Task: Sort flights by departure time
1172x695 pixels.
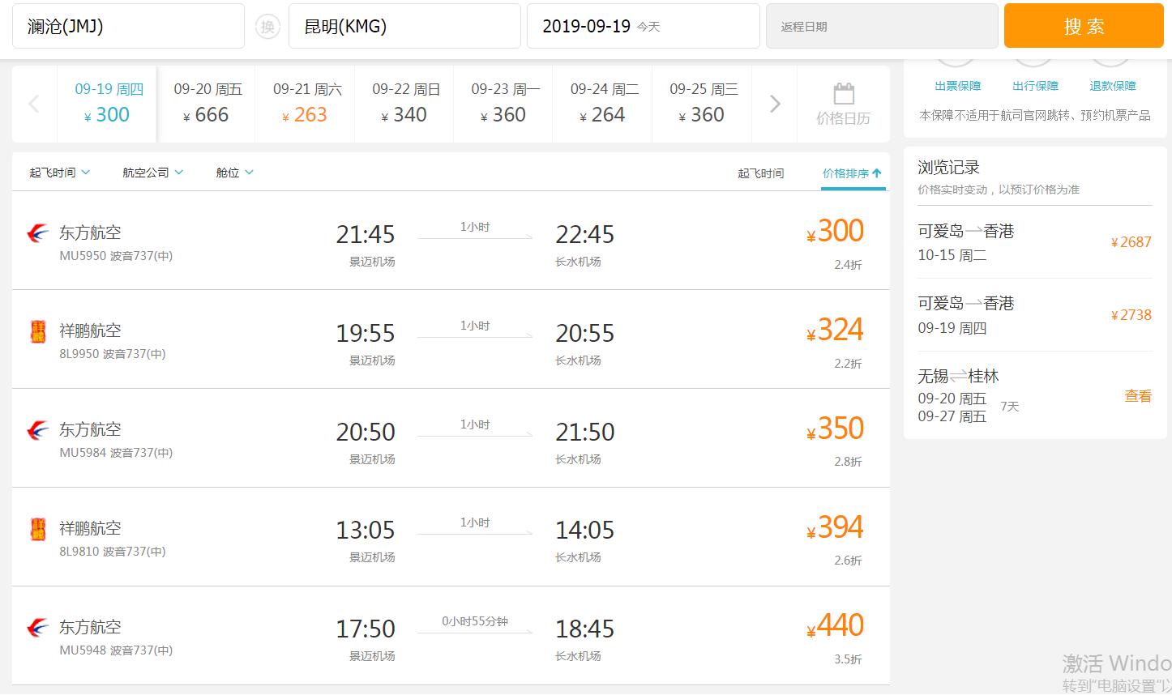Action: (760, 173)
